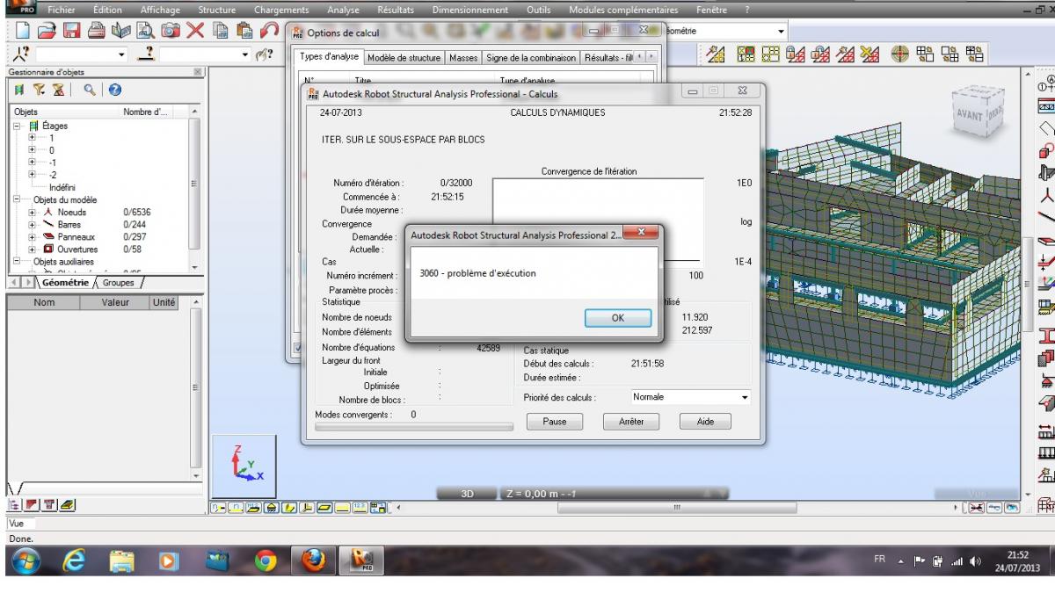Image resolution: width=1055 pixels, height=593 pixels.
Task: Take a screen capture with the camera icon
Action: pos(171,31)
